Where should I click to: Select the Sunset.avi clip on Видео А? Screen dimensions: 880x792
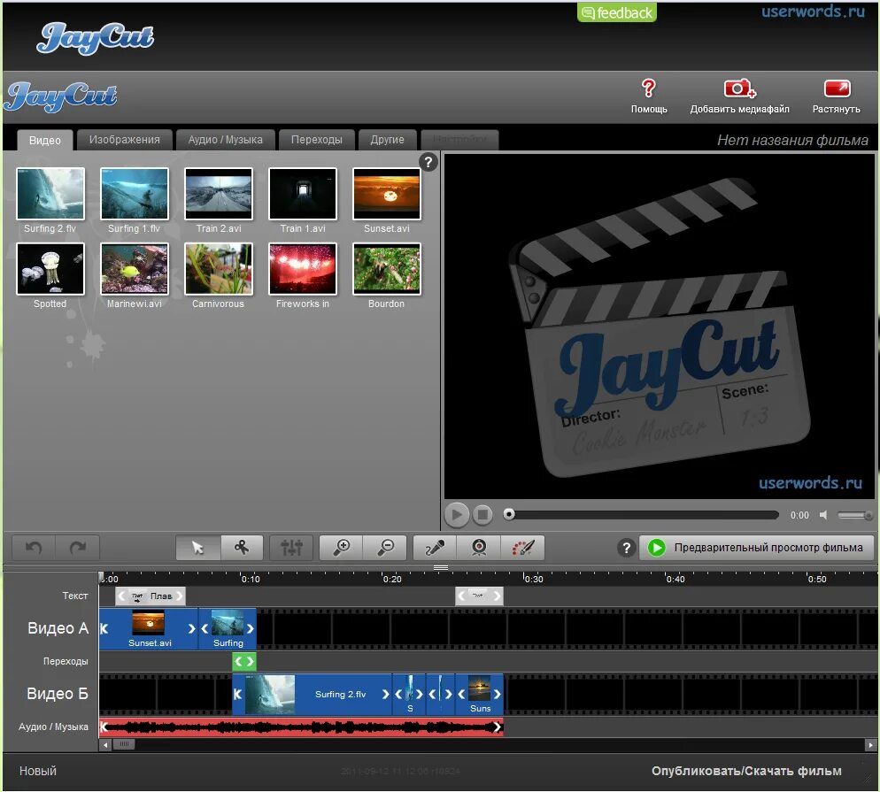[x=149, y=629]
